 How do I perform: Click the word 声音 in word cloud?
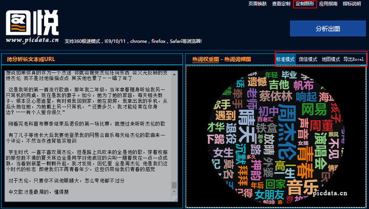[x=303, y=128]
